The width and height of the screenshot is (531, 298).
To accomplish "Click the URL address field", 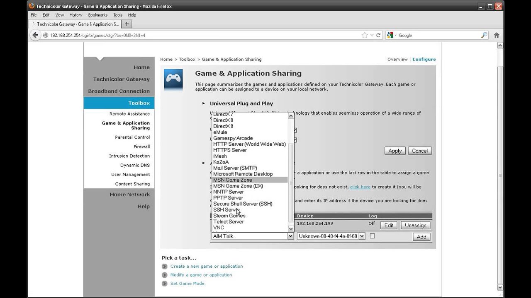I will click(203, 35).
